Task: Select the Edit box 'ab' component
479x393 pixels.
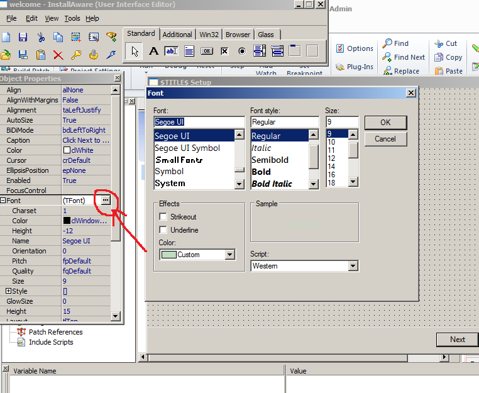Action: tap(171, 51)
